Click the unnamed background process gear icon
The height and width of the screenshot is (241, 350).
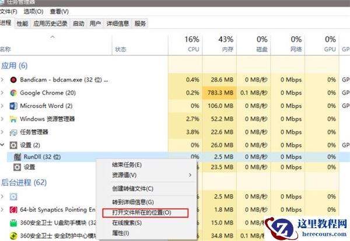13,197
